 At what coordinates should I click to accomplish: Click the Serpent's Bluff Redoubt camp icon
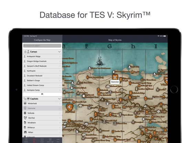(x=24, y=66)
